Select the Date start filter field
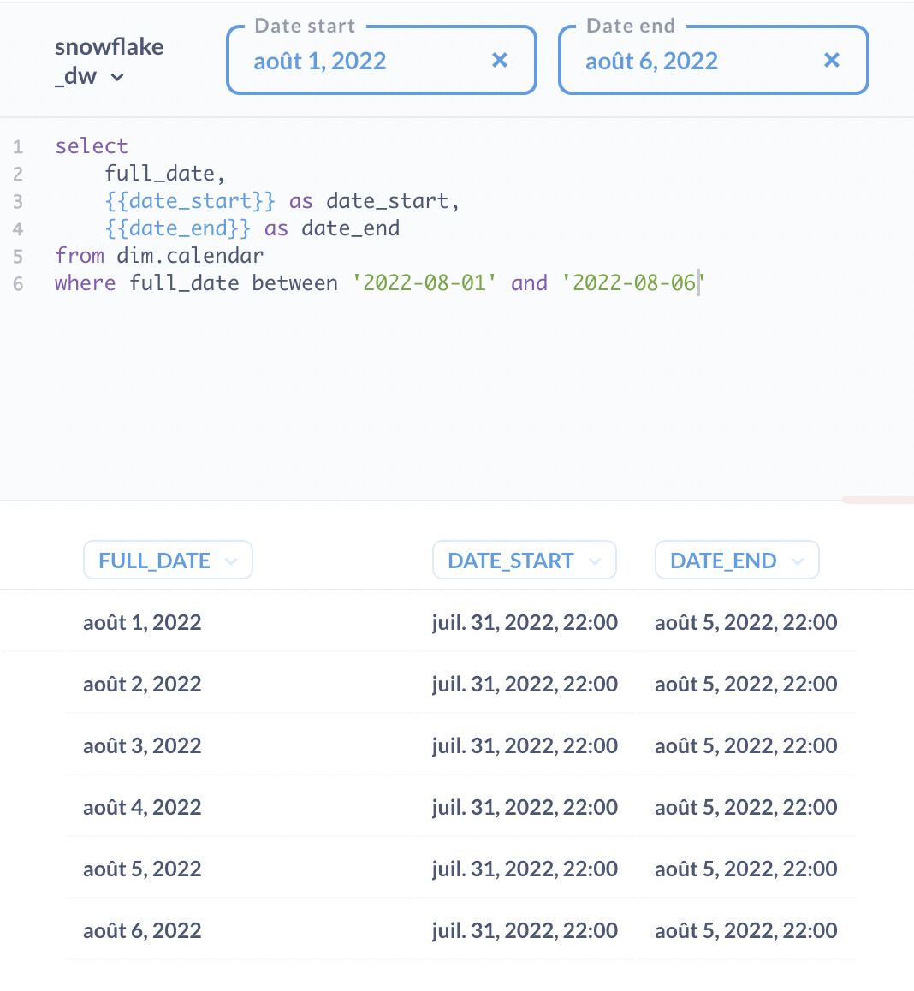914x991 pixels. (x=359, y=60)
